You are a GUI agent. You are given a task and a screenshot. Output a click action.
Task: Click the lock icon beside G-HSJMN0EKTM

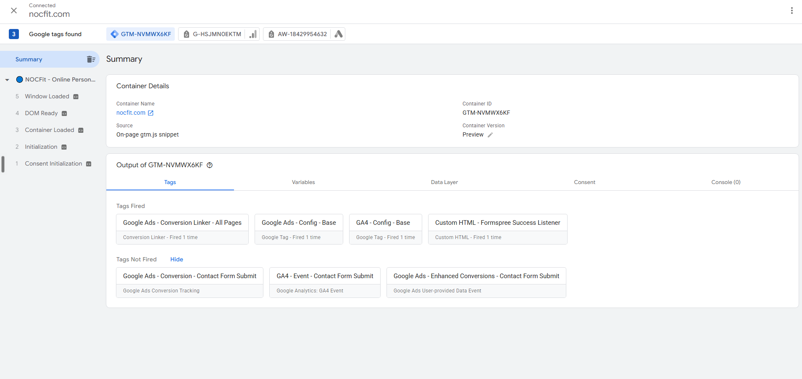click(187, 34)
